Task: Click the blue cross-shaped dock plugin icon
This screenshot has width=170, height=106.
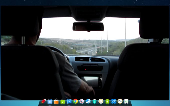Action: coord(113,101)
